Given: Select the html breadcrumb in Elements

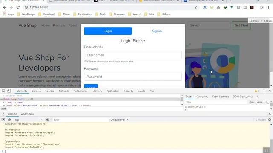Looking at the screenshot, I should pos(4,109).
